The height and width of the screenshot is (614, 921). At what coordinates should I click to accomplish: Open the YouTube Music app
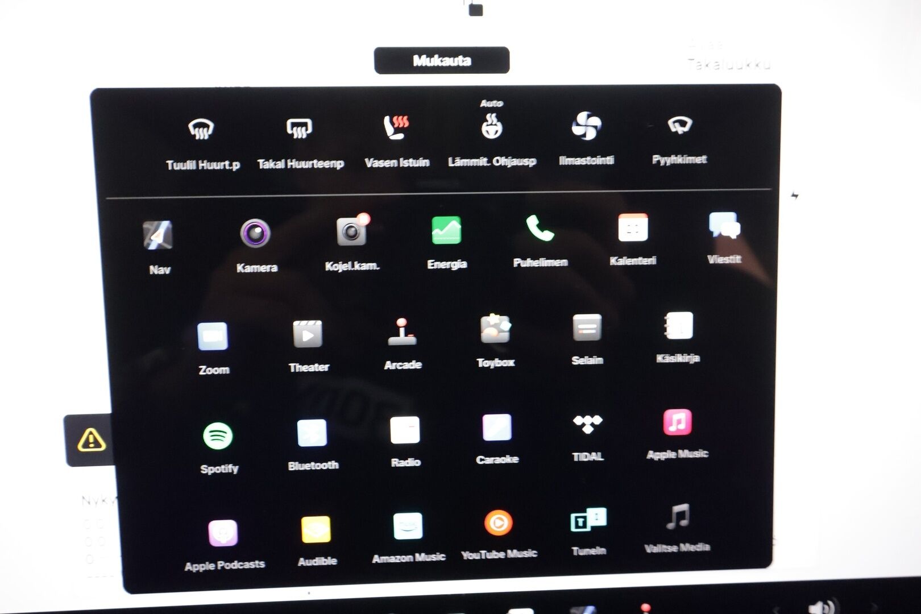[x=498, y=523]
